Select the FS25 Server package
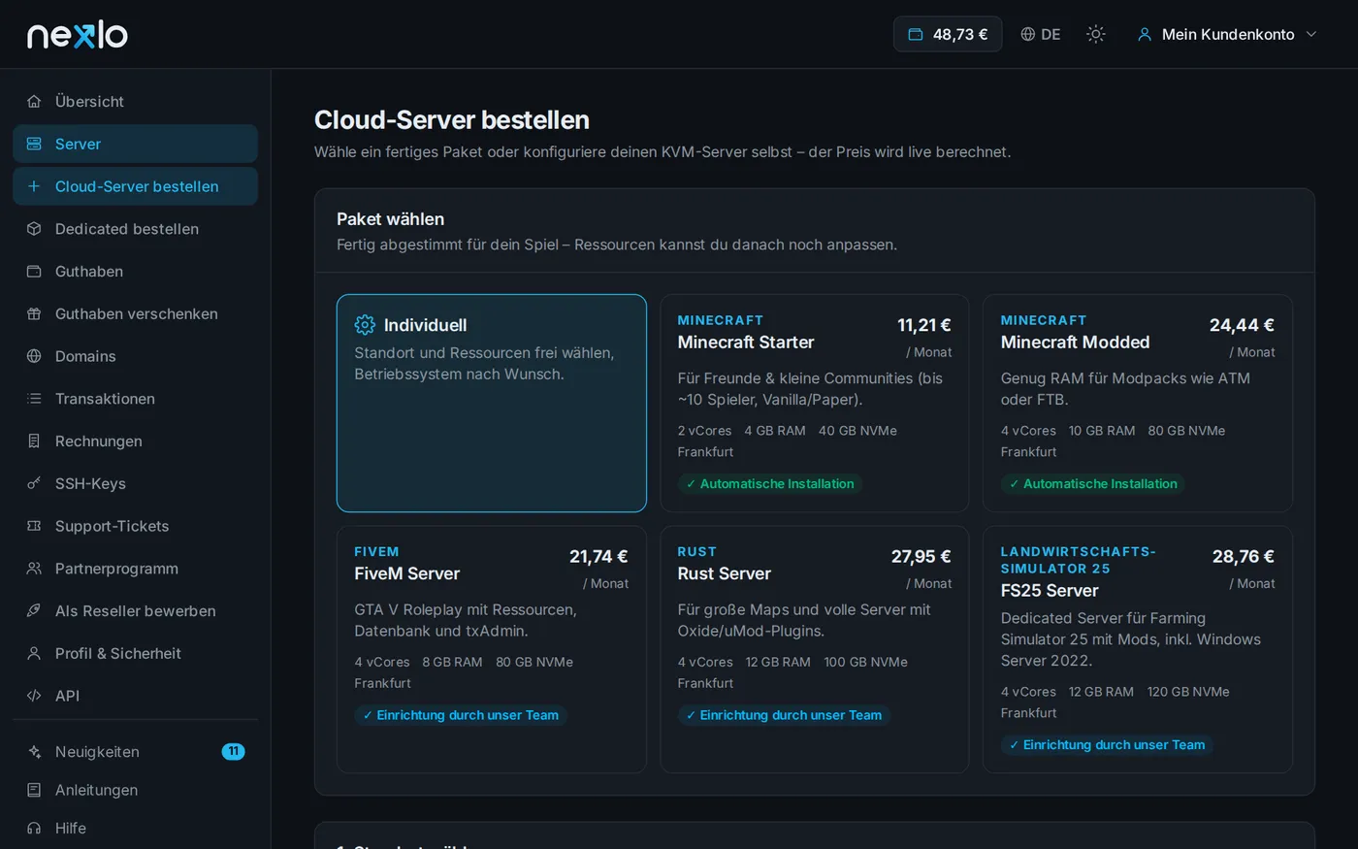Viewport: 1358px width, 849px height. [1138, 649]
